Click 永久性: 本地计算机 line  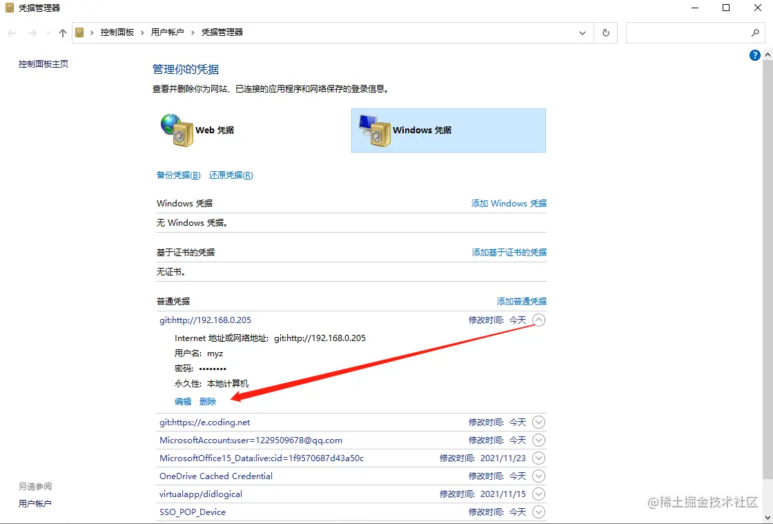[x=211, y=384]
